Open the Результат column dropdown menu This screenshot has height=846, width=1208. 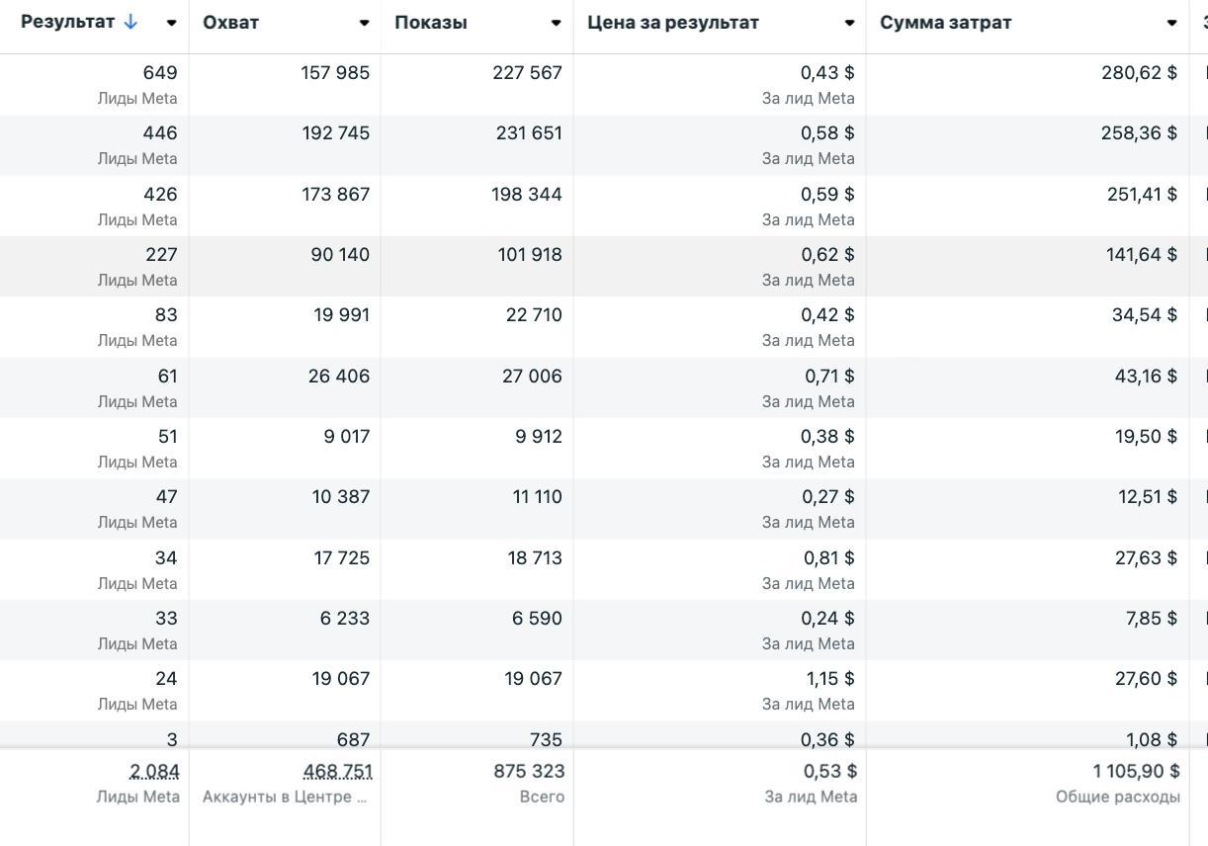pyautogui.click(x=171, y=23)
